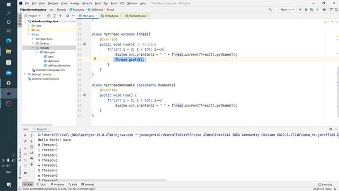Open Microsoft Edge from the taskbar
Image resolution: width=339 pixels, height=191 pixels.
pos(8,41)
